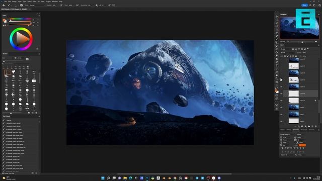Click the Navigator preview thumbnail
This screenshot has width=322, height=181.
pyautogui.click(x=299, y=28)
